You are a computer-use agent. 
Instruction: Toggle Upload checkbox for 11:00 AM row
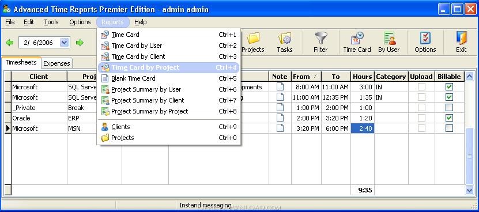pyautogui.click(x=421, y=97)
